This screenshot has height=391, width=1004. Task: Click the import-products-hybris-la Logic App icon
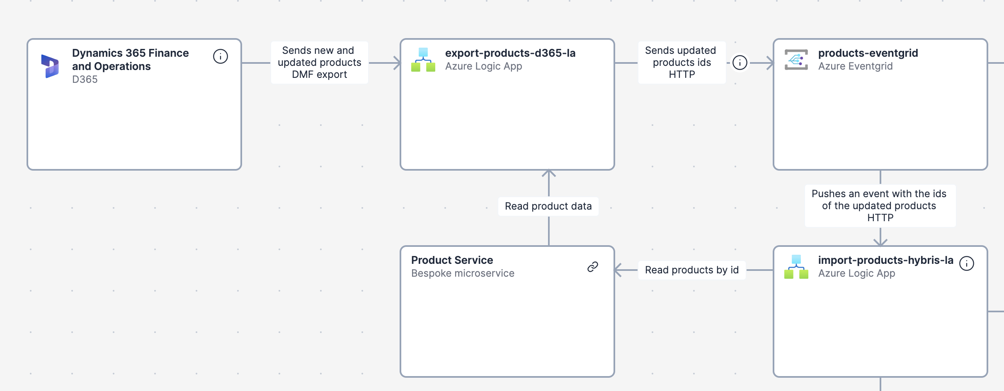(x=796, y=267)
